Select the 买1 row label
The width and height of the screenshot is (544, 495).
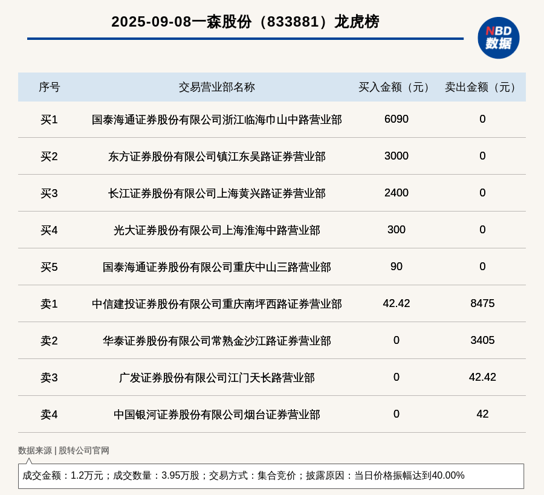[x=50, y=120]
